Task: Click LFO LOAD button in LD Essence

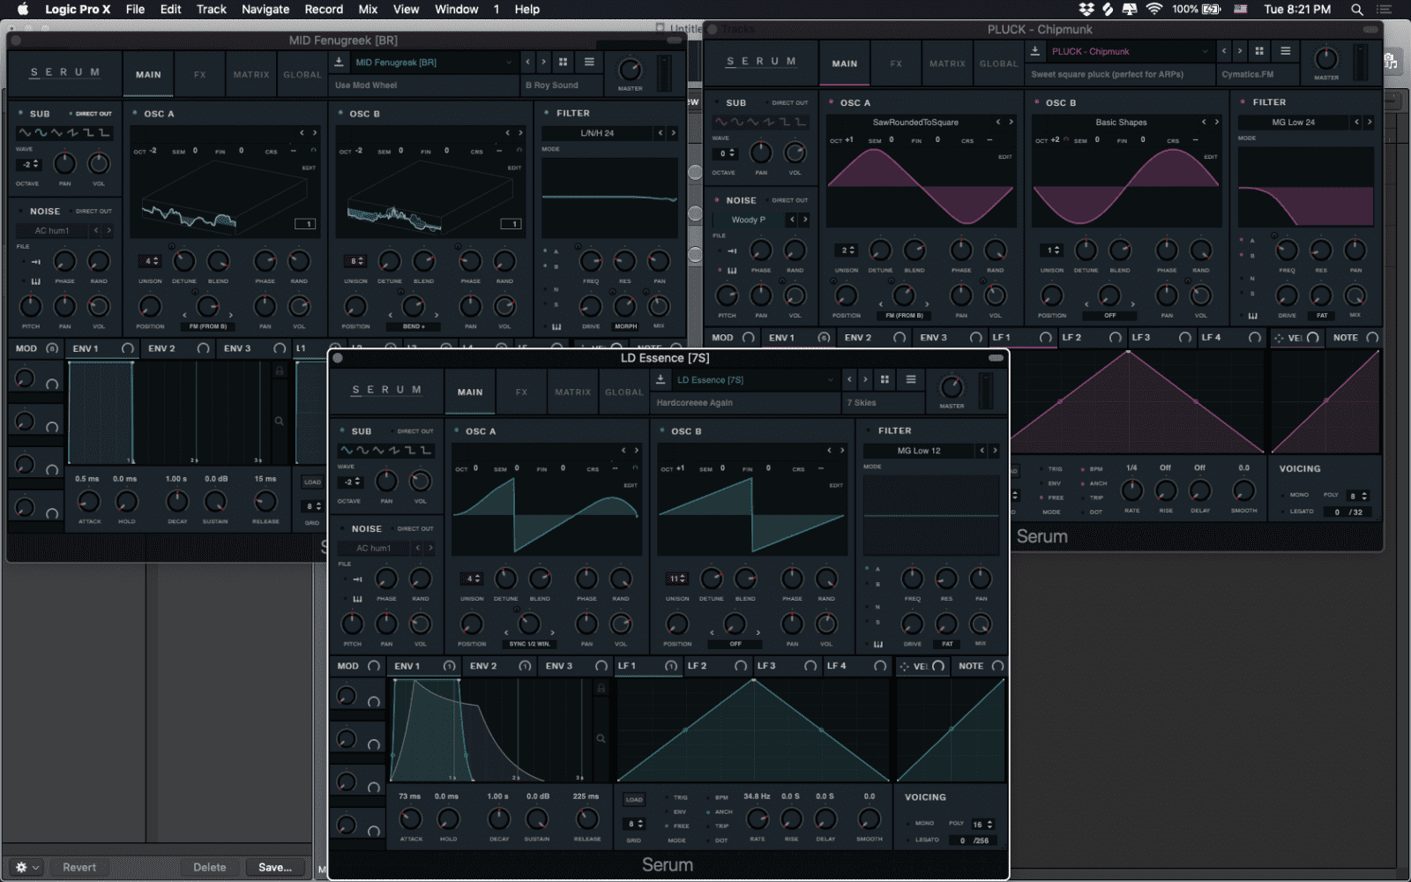Action: [634, 800]
